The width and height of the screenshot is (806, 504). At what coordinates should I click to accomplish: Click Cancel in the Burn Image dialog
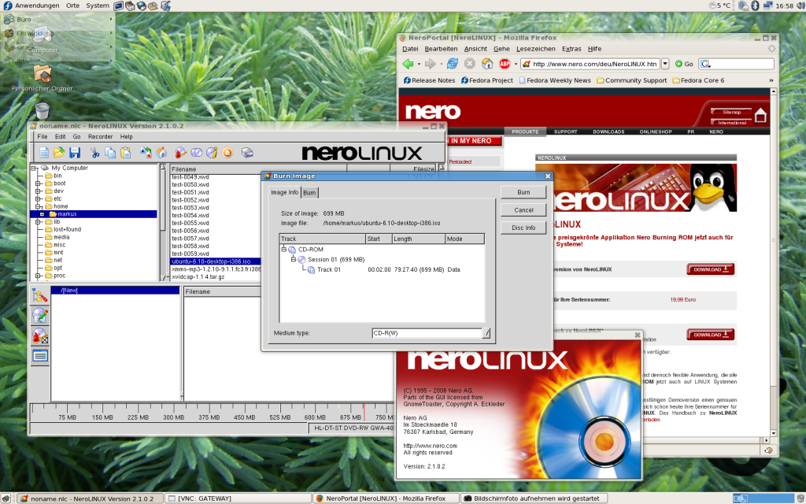click(x=523, y=210)
